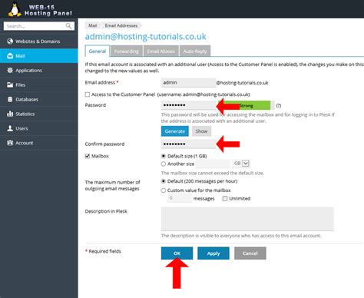Click the Email Addresses breadcrumb link
This screenshot has width=364, height=298.
121,25
